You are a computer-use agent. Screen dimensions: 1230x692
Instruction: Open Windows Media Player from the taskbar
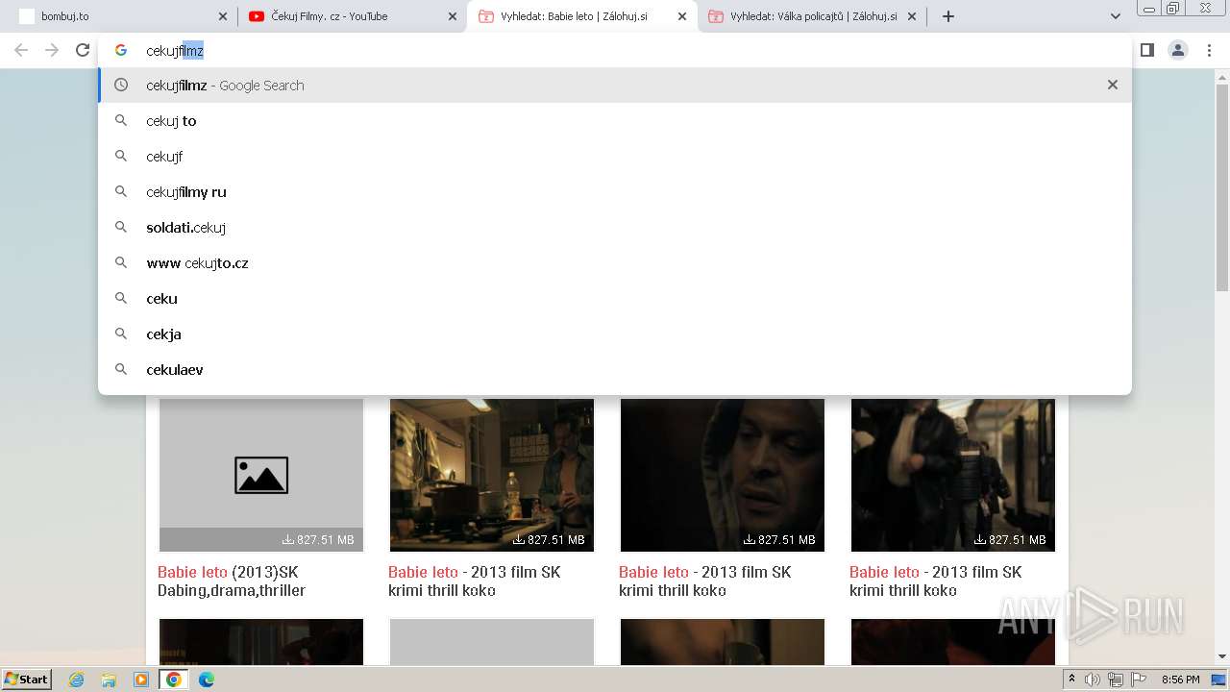point(141,680)
